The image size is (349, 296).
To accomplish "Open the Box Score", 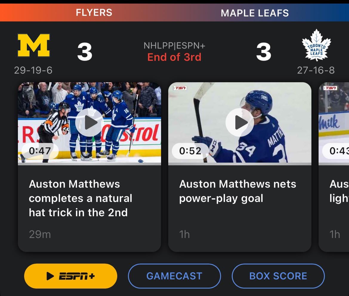I will [x=278, y=276].
